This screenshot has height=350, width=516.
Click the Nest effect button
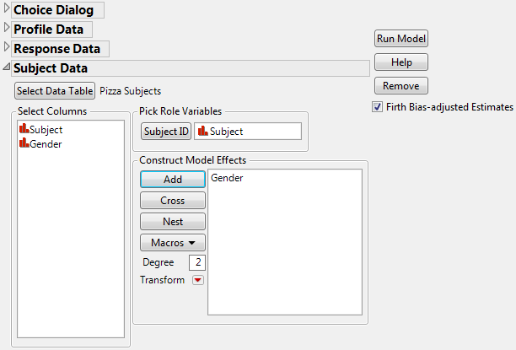point(172,221)
